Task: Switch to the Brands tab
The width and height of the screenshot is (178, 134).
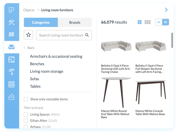Action: click(75, 22)
